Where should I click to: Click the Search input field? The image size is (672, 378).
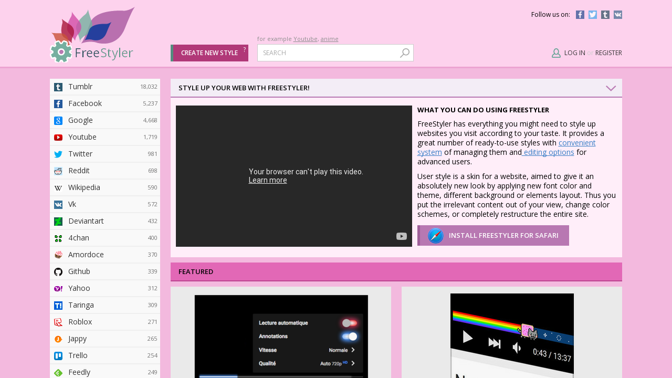[335, 53]
